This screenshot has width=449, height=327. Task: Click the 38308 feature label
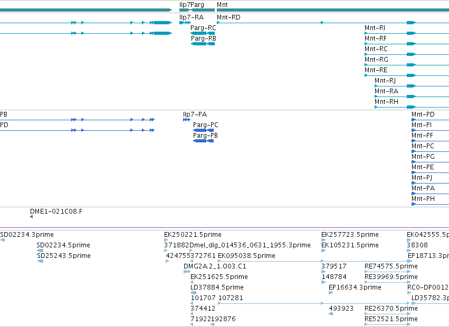click(417, 245)
